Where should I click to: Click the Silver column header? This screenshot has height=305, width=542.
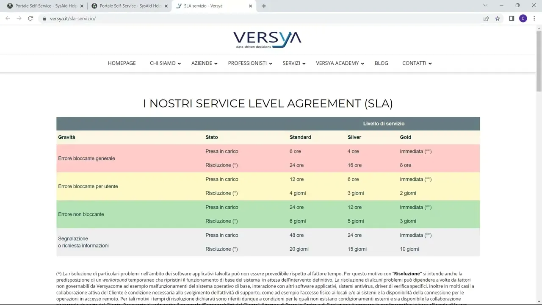(354, 137)
